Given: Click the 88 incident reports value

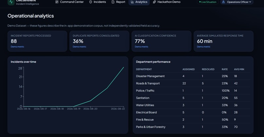Looking at the screenshot, I should [x=14, y=41].
